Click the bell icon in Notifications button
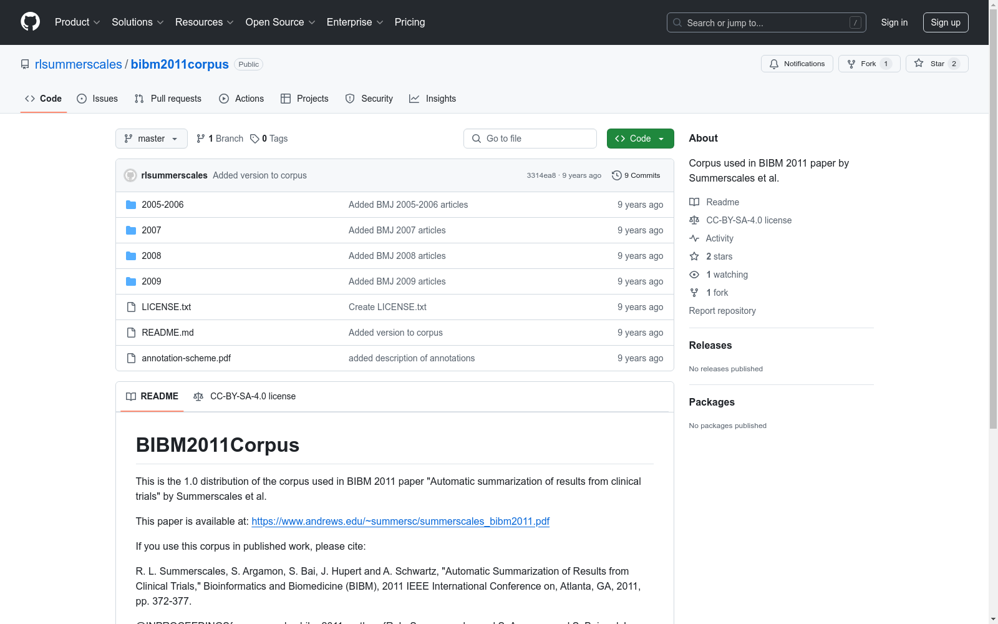The width and height of the screenshot is (998, 624). (774, 64)
